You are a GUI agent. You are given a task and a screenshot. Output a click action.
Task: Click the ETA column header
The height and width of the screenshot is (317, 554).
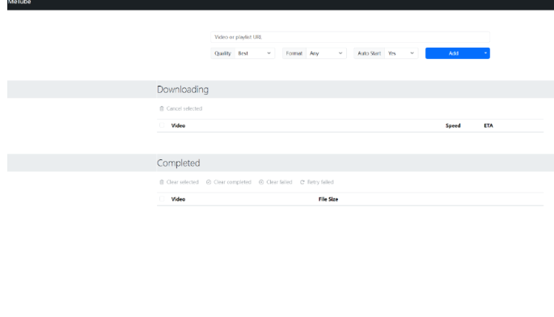488,125
